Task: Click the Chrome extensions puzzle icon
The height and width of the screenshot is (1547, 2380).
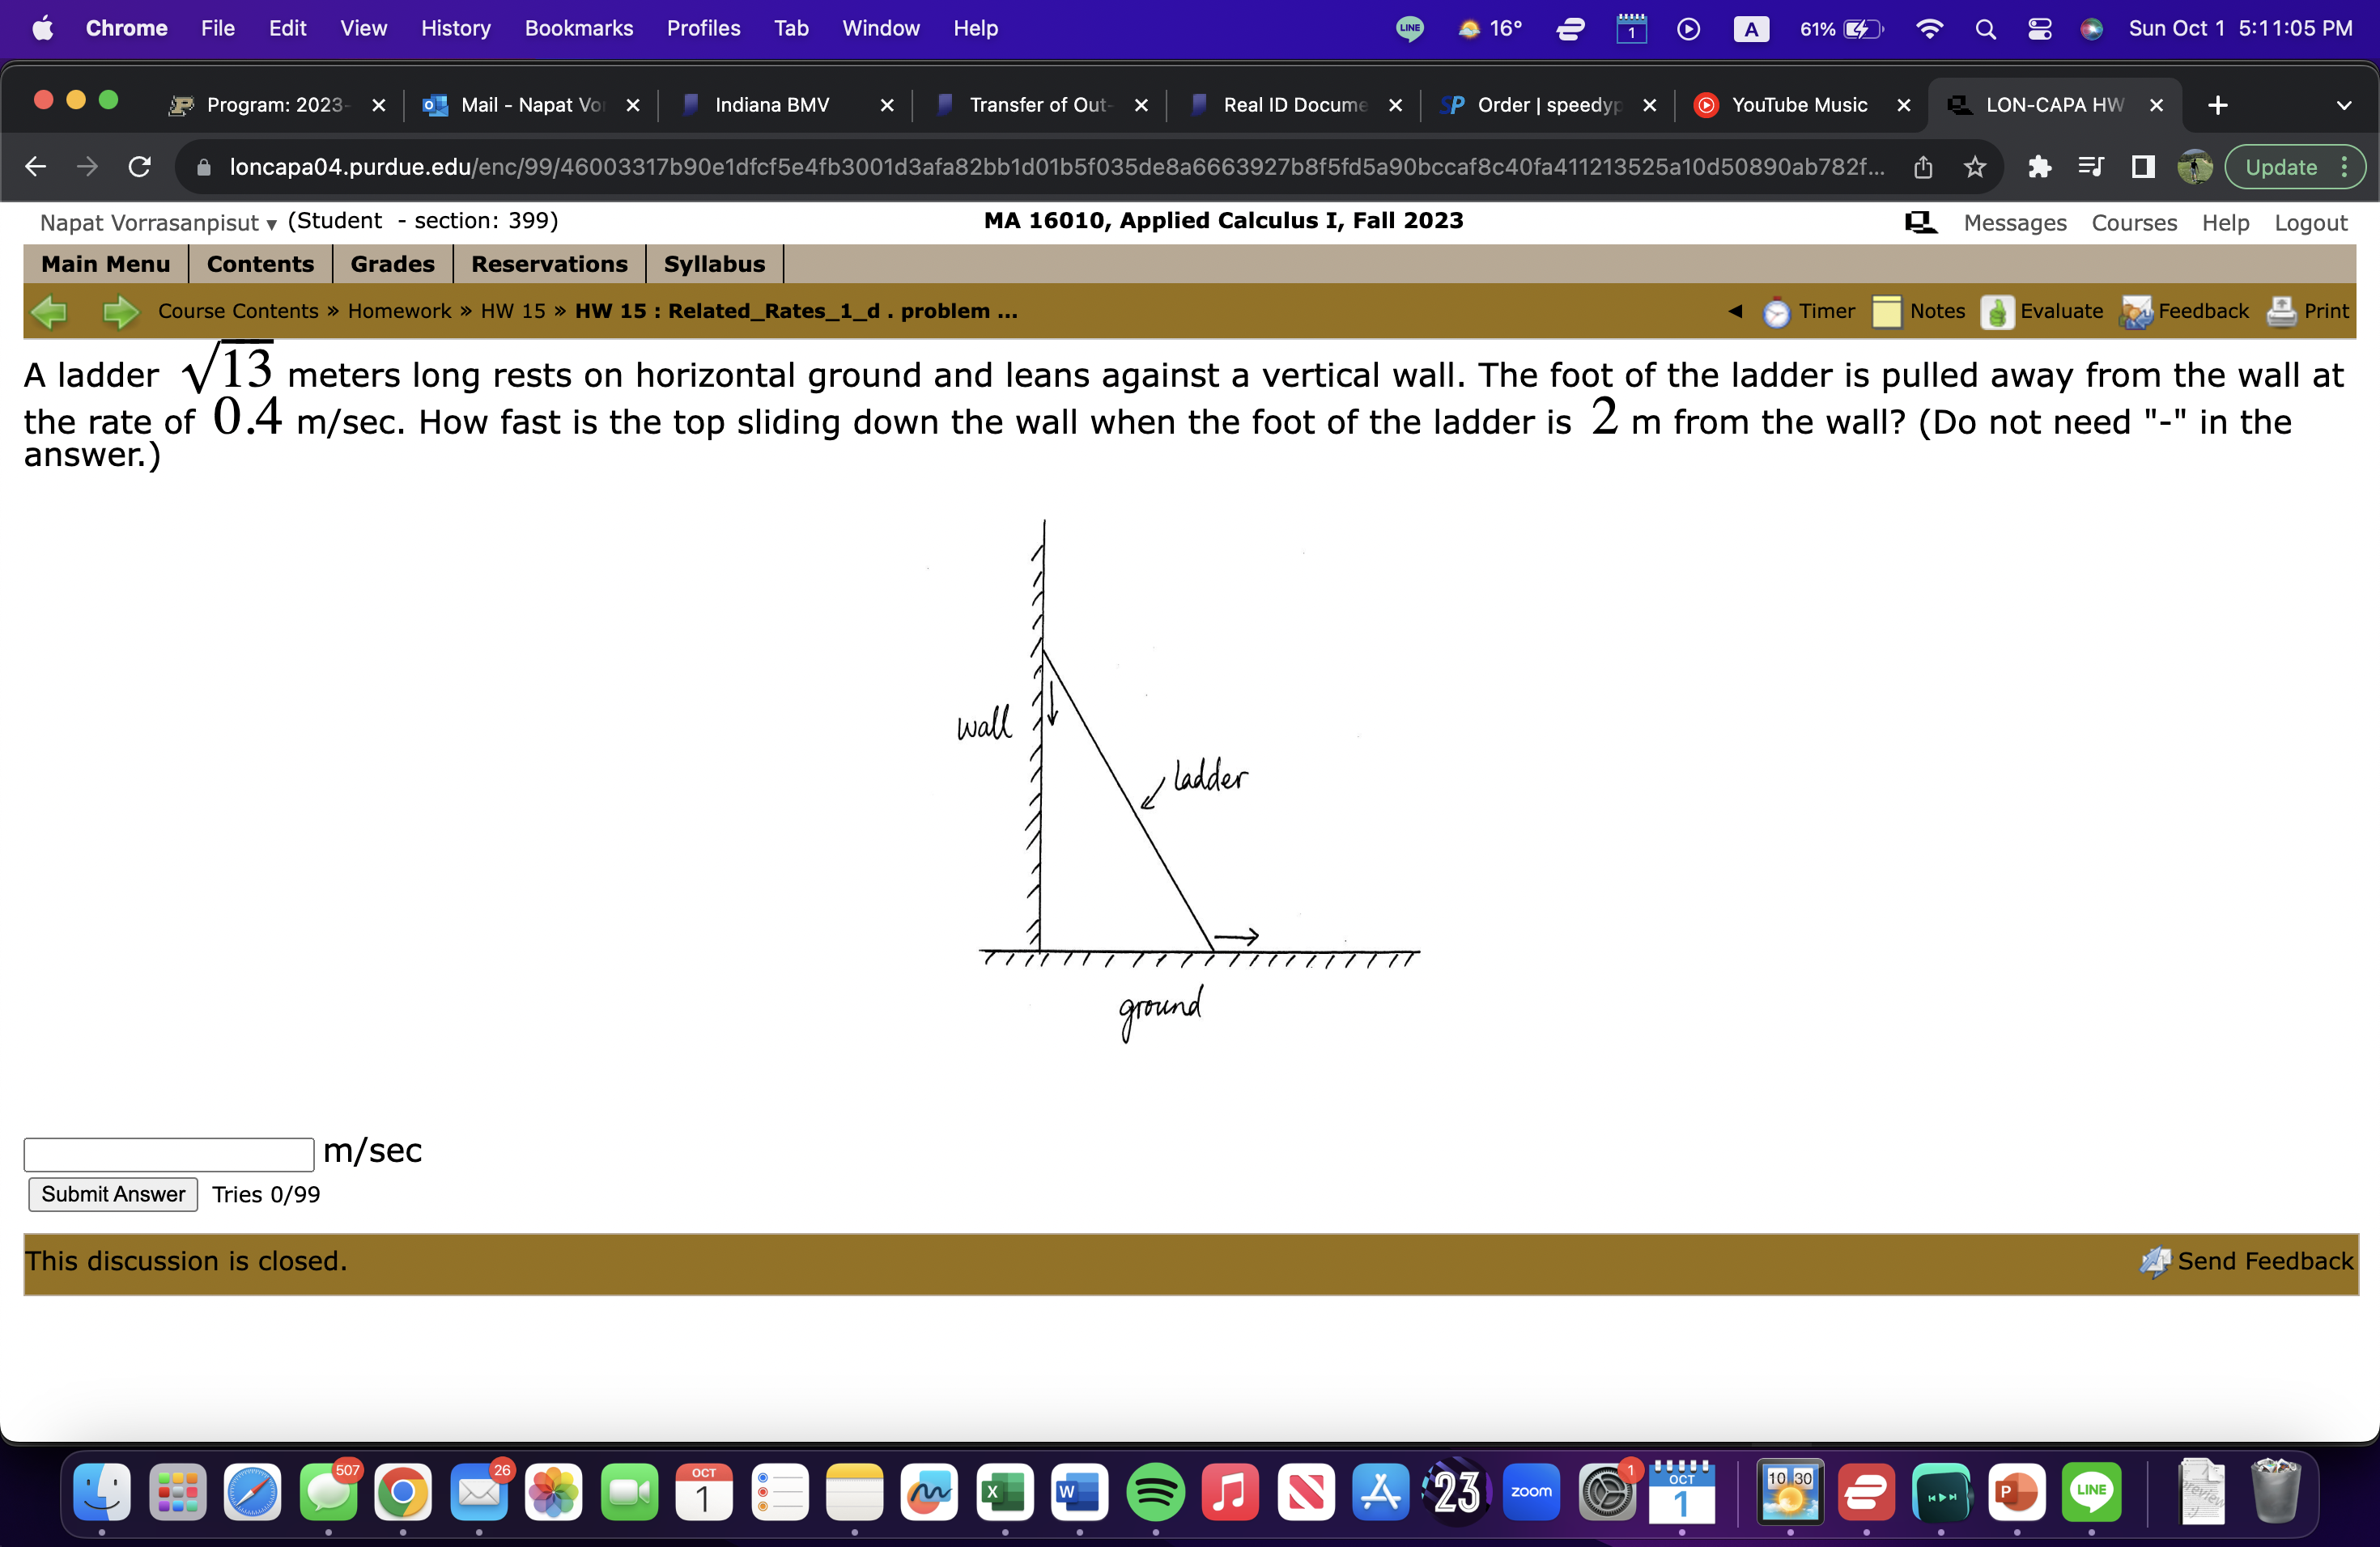Action: click(2040, 167)
